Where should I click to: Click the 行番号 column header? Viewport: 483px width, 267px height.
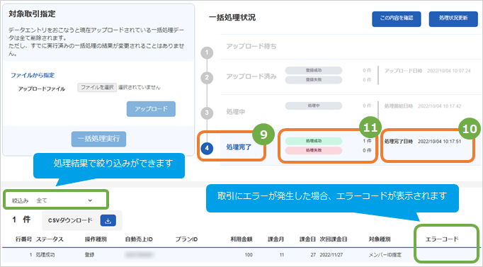23,239
